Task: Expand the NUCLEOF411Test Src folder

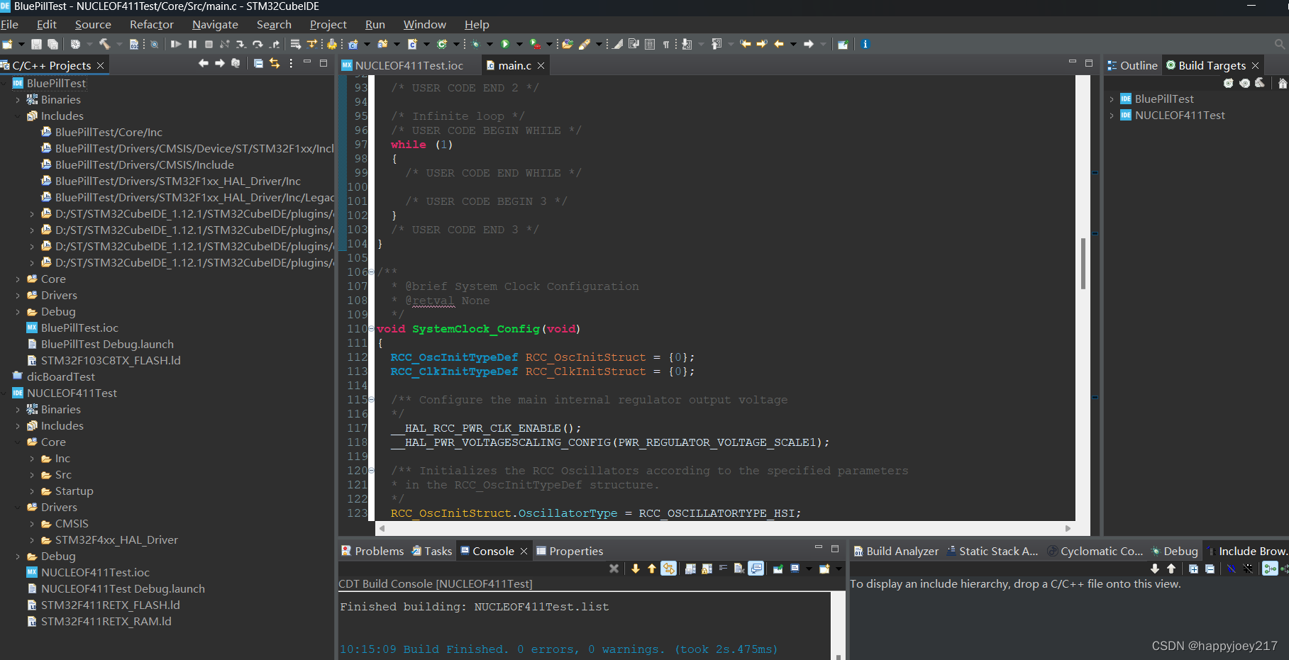Action: pyautogui.click(x=32, y=475)
